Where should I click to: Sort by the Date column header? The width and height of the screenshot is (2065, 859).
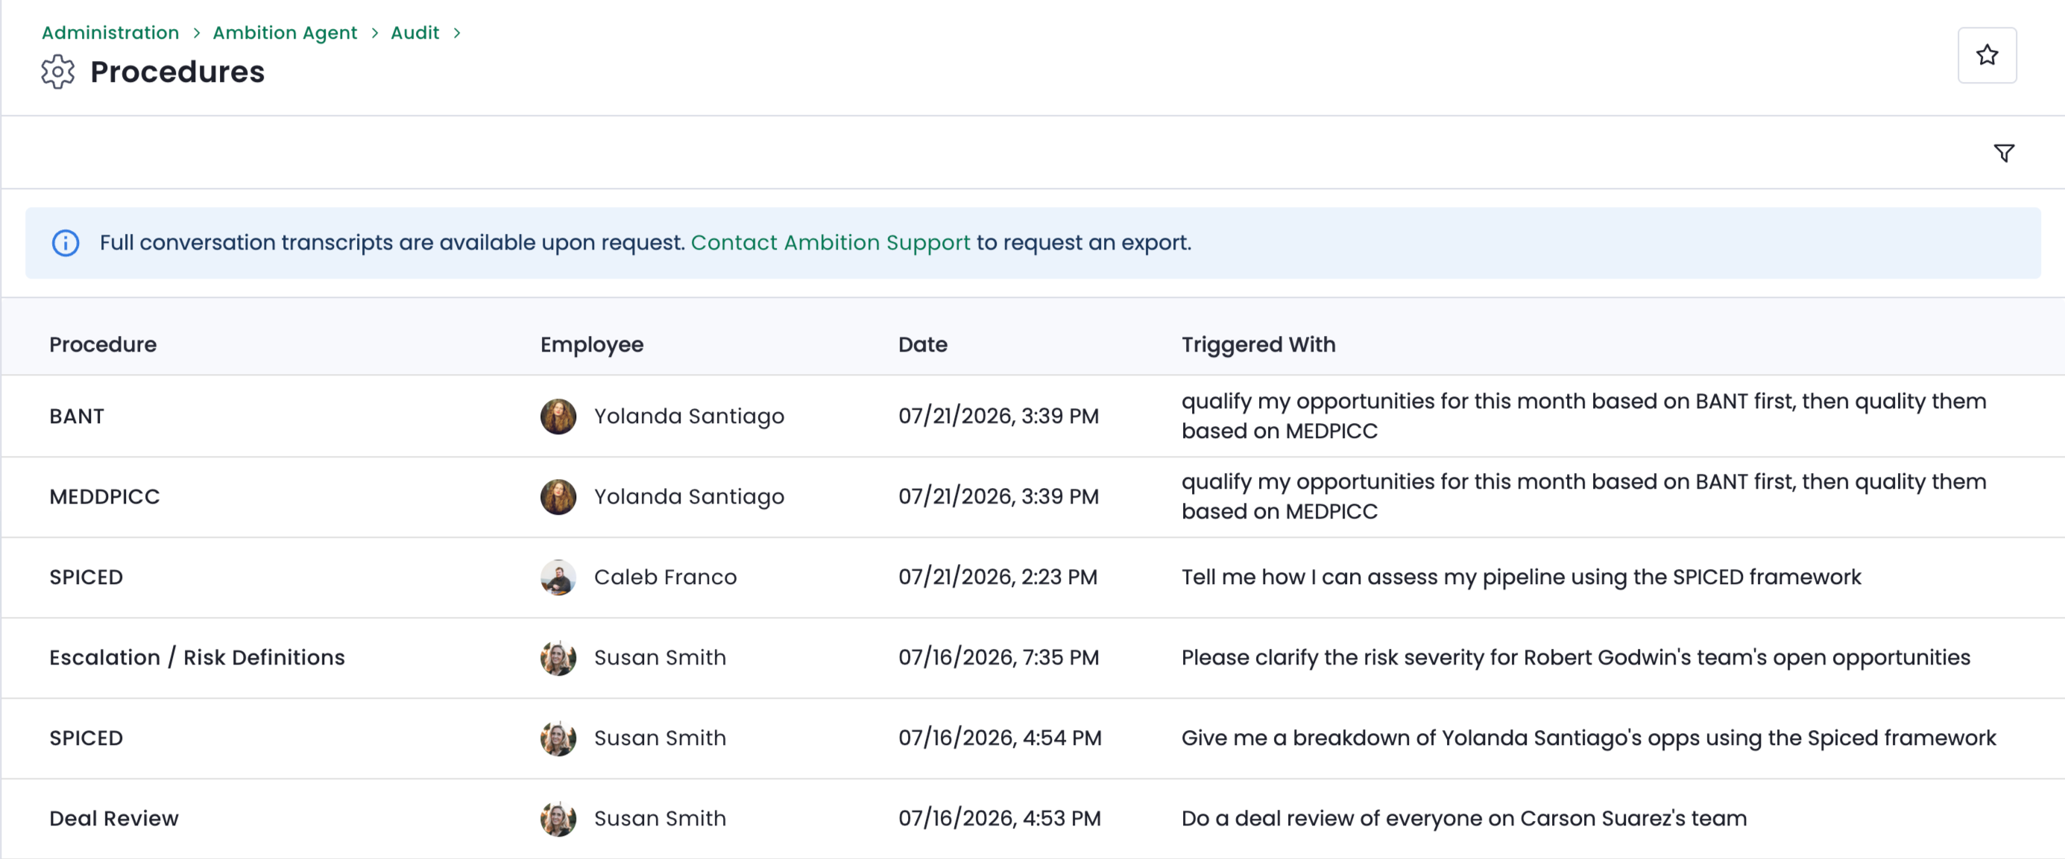[923, 344]
